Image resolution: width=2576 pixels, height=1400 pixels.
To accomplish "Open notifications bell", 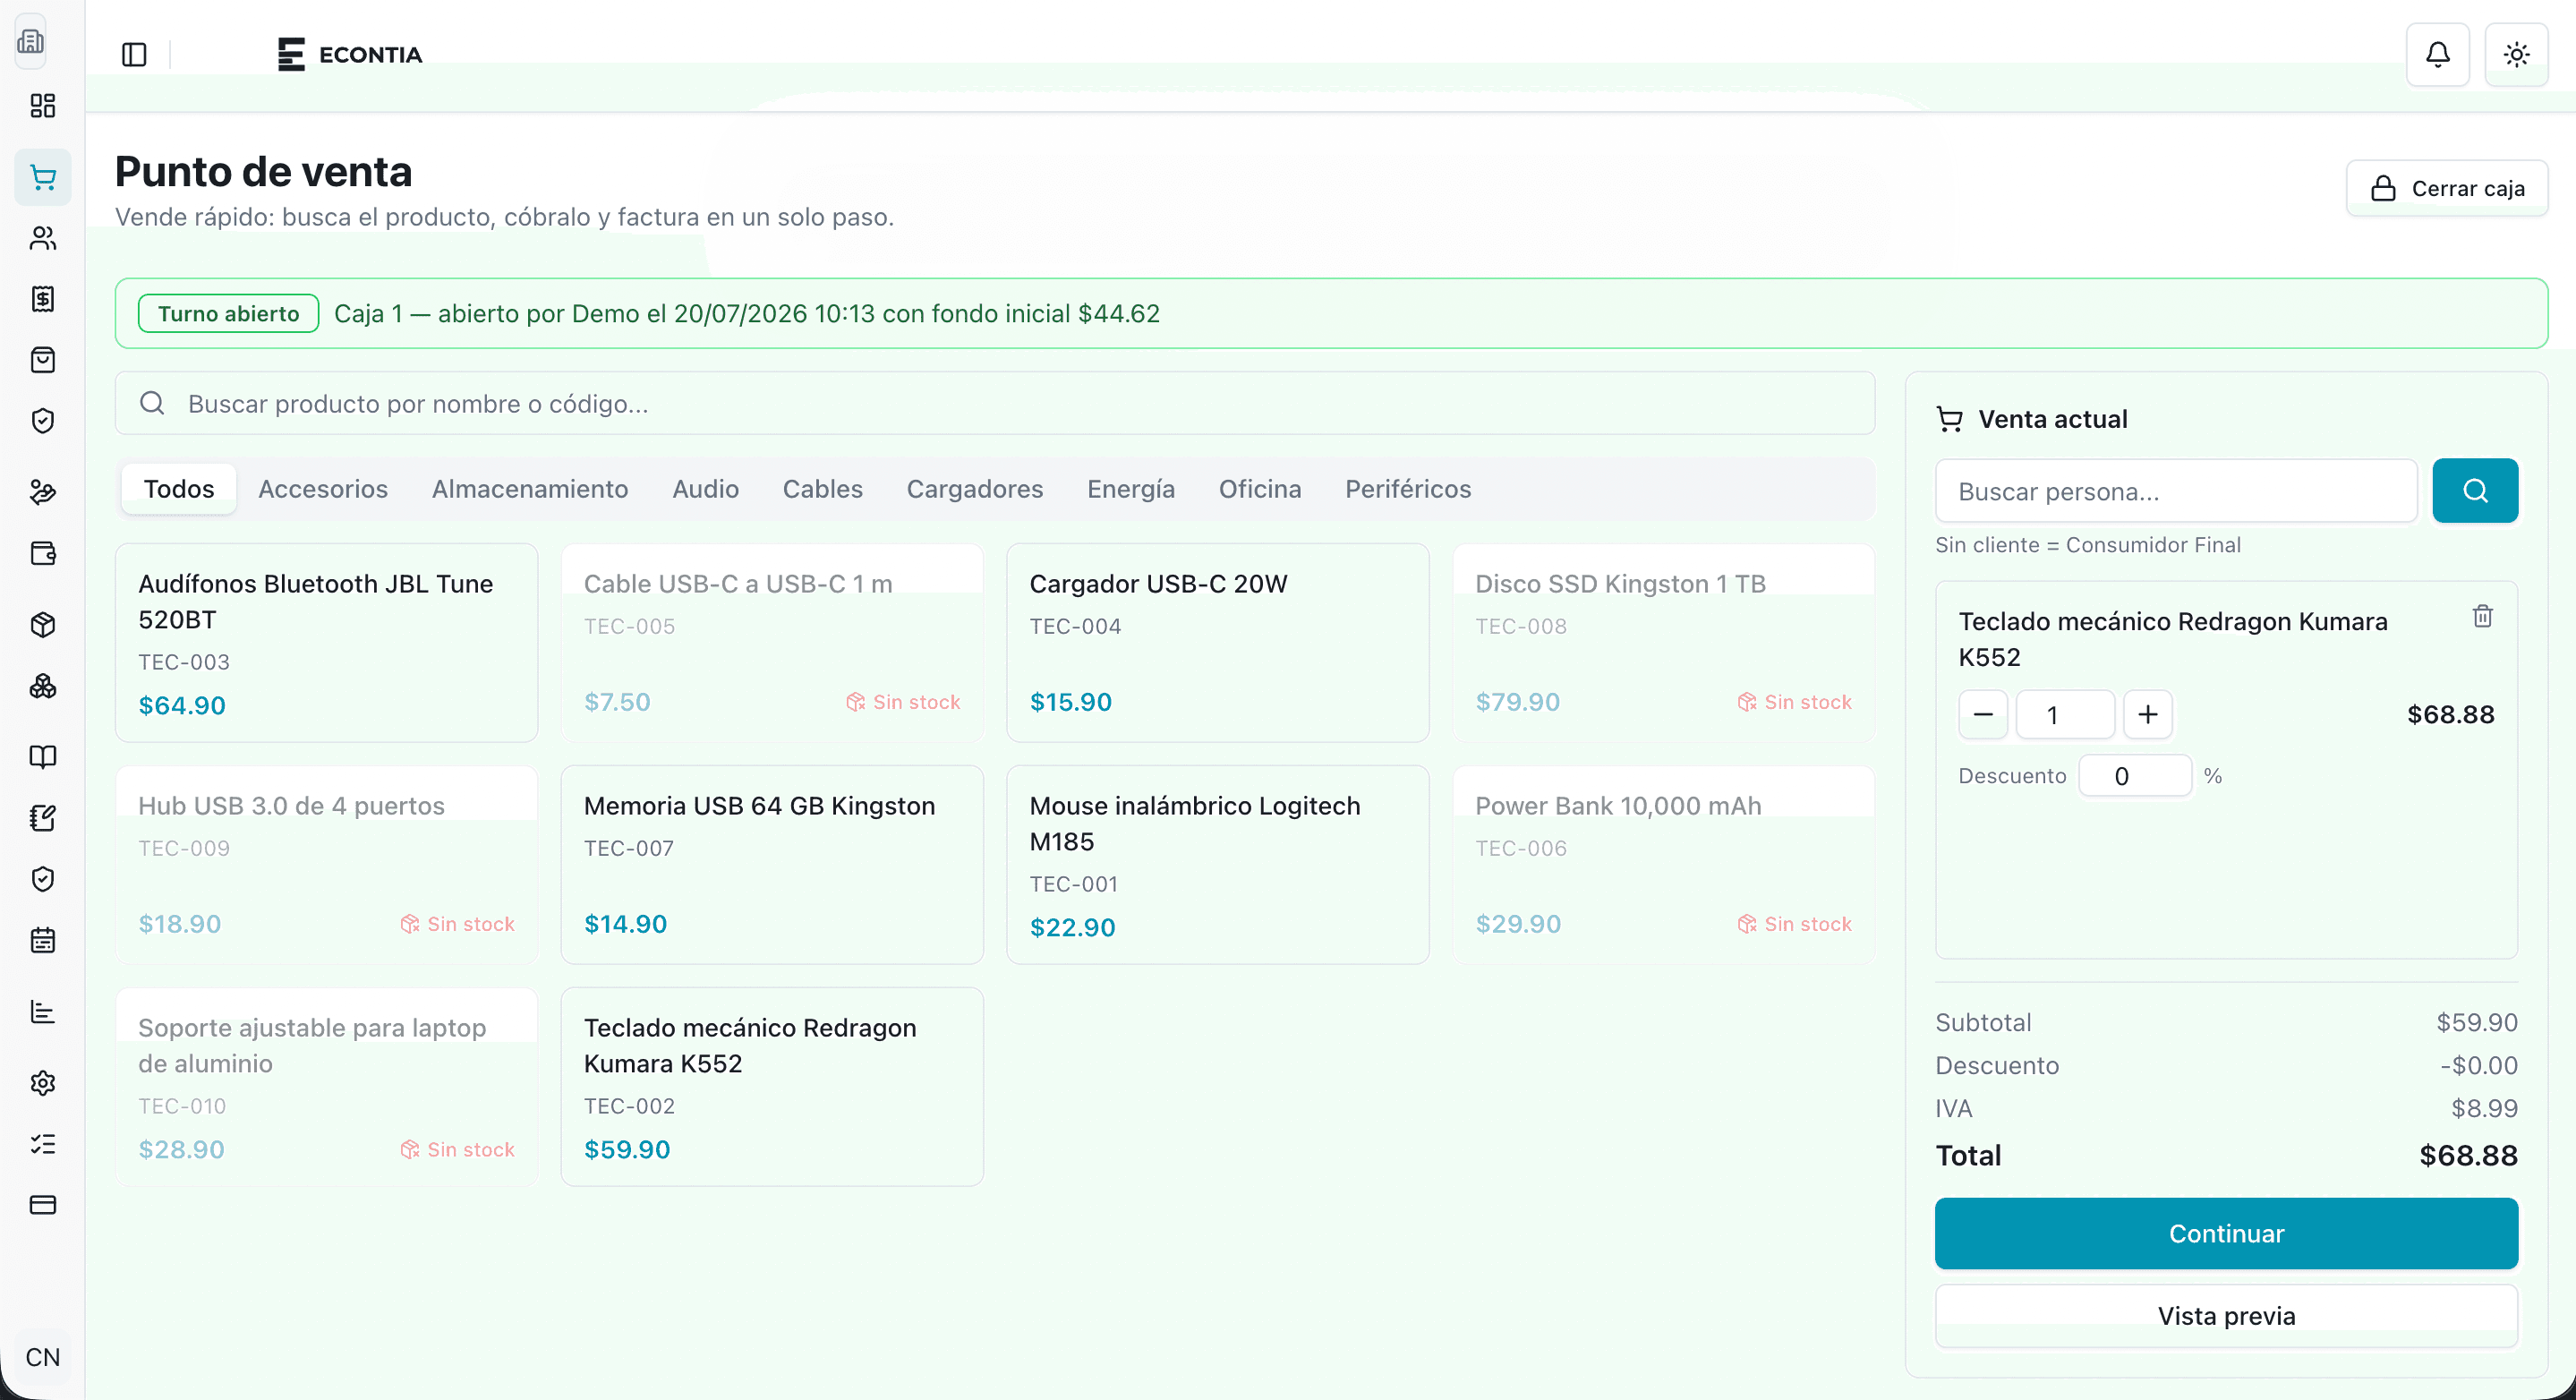I will point(2438,55).
